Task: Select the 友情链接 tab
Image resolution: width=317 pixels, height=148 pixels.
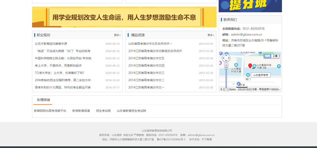Action: point(43,100)
